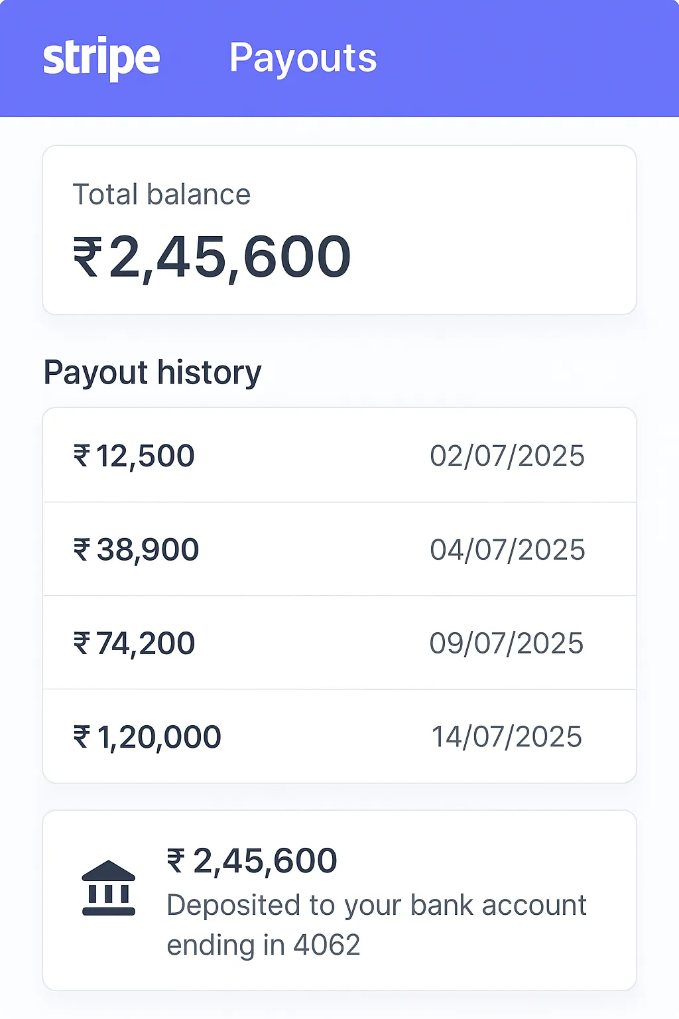679x1019 pixels.
Task: Open the ₹74,200 payout entry
Action: 134,644
